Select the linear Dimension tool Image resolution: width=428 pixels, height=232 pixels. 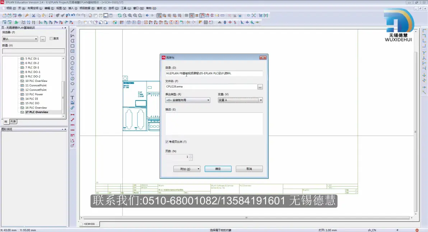pos(72,115)
